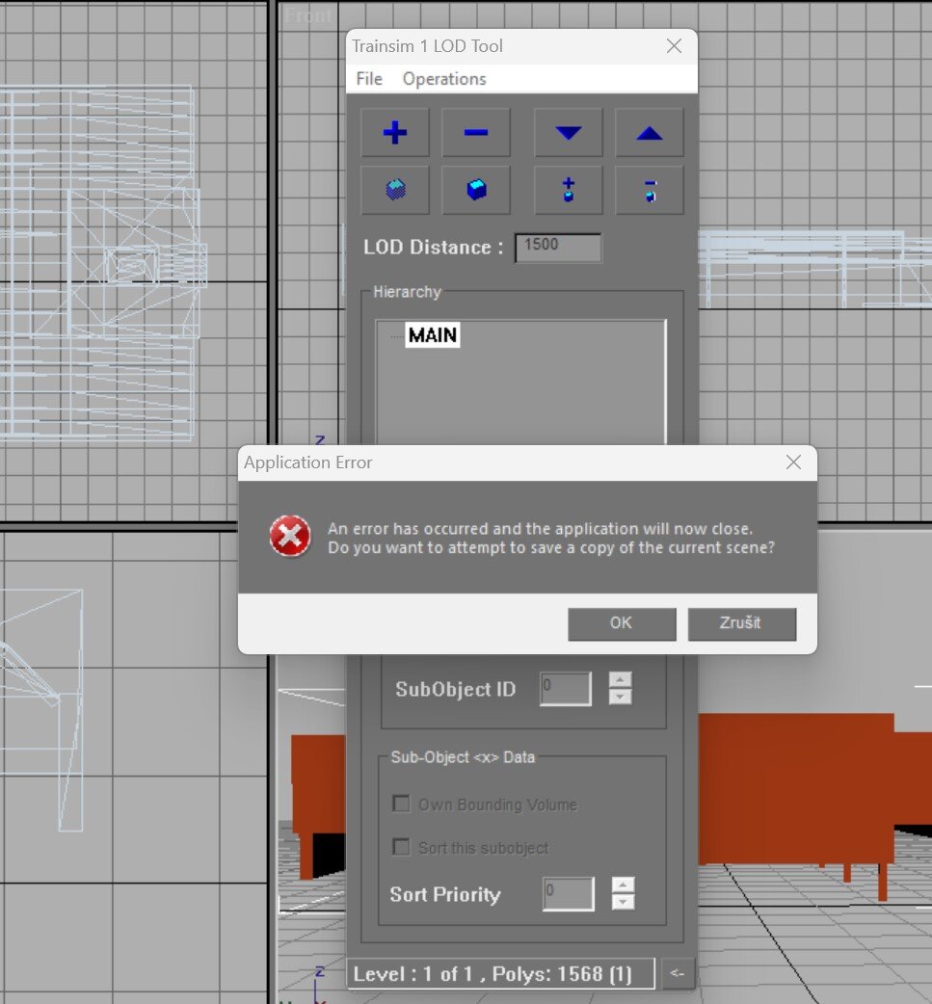
Task: Decrease SubObject ID with down spinner
Action: coord(620,697)
